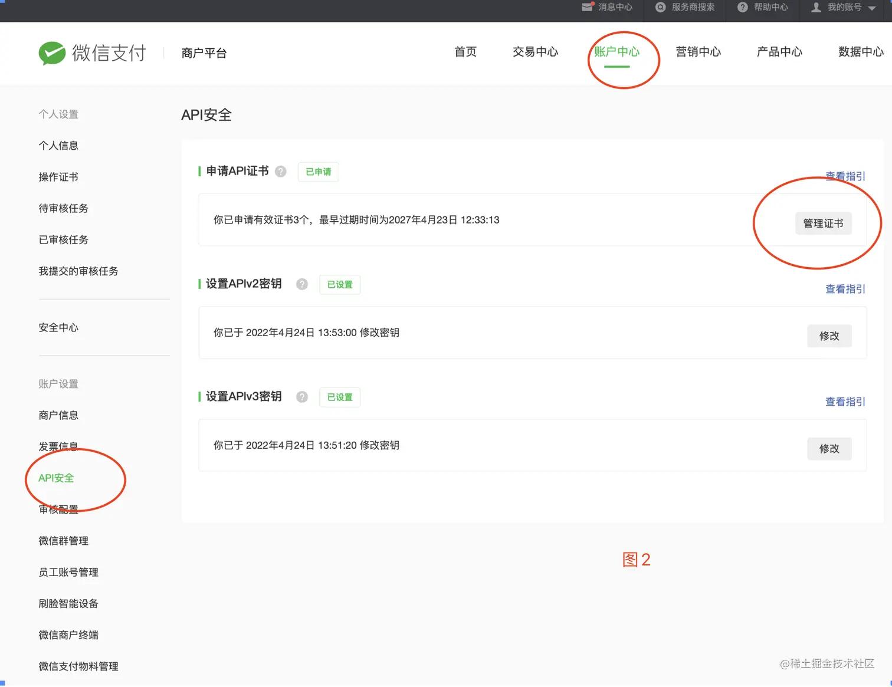
Task: Open the message center envelope icon
Action: pos(588,7)
